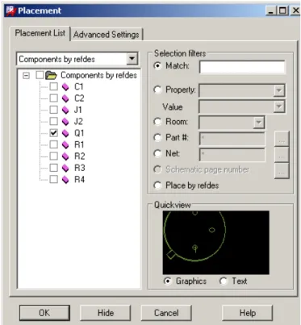Click the Placement window title icon
The height and width of the screenshot is (325, 301).
pyautogui.click(x=10, y=10)
